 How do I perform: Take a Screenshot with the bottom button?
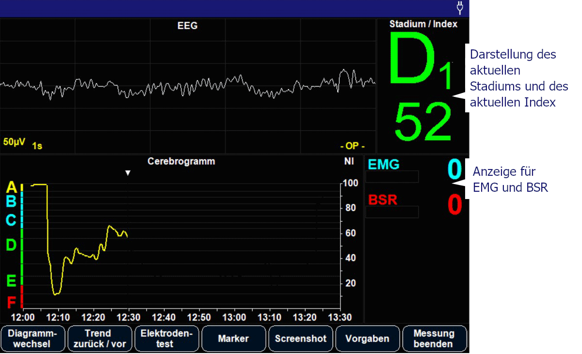301,339
